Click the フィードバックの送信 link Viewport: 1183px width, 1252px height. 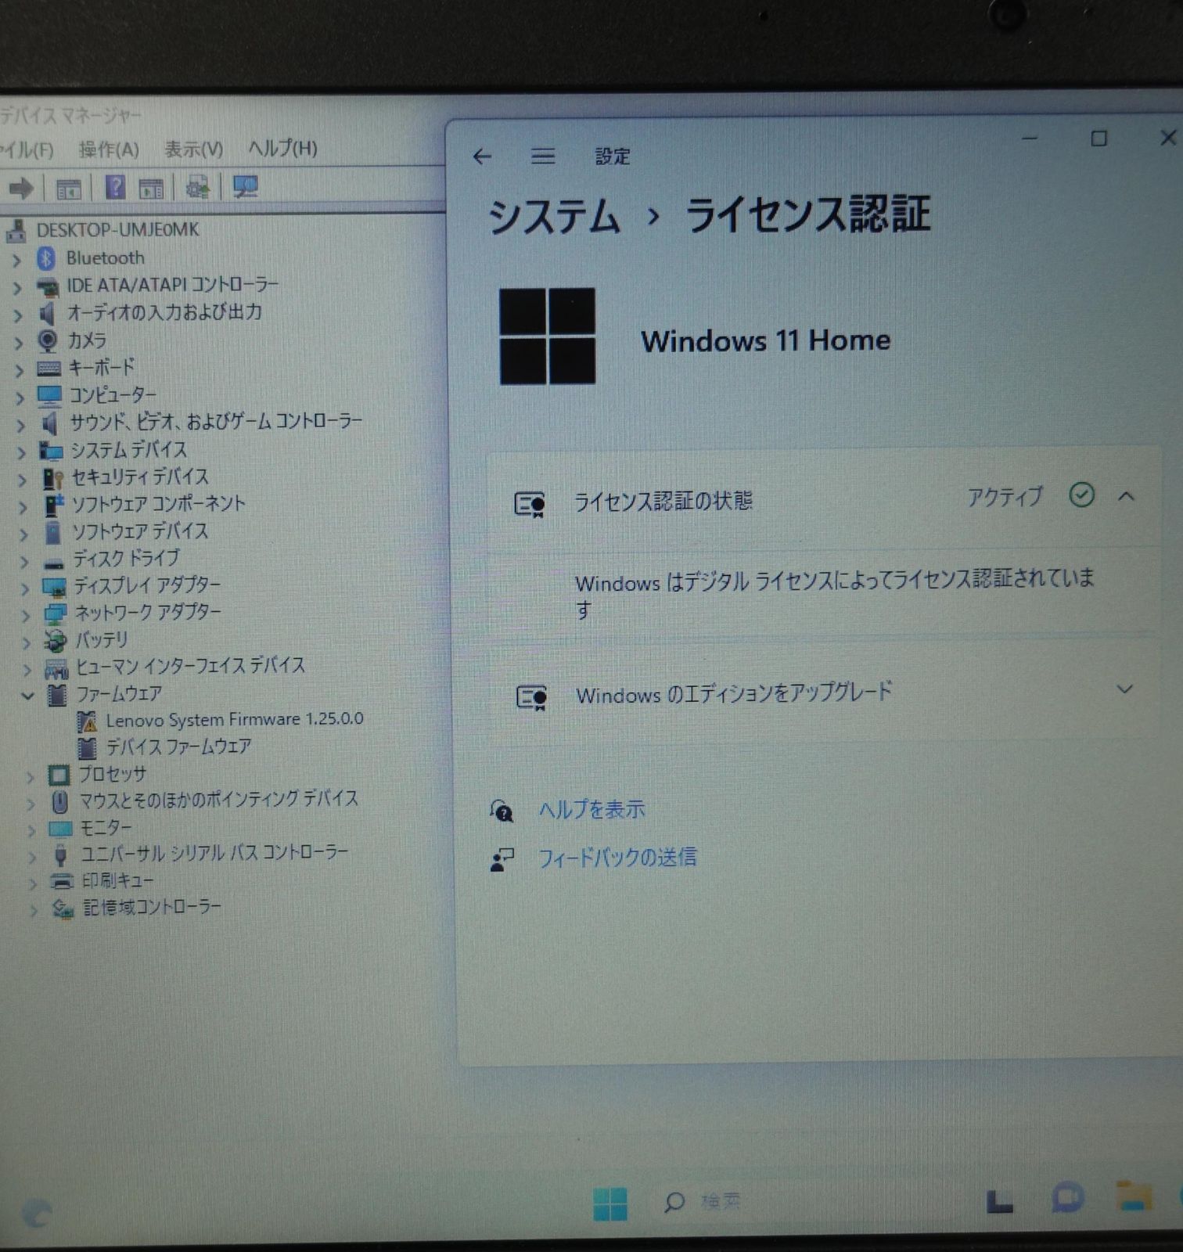pos(617,858)
